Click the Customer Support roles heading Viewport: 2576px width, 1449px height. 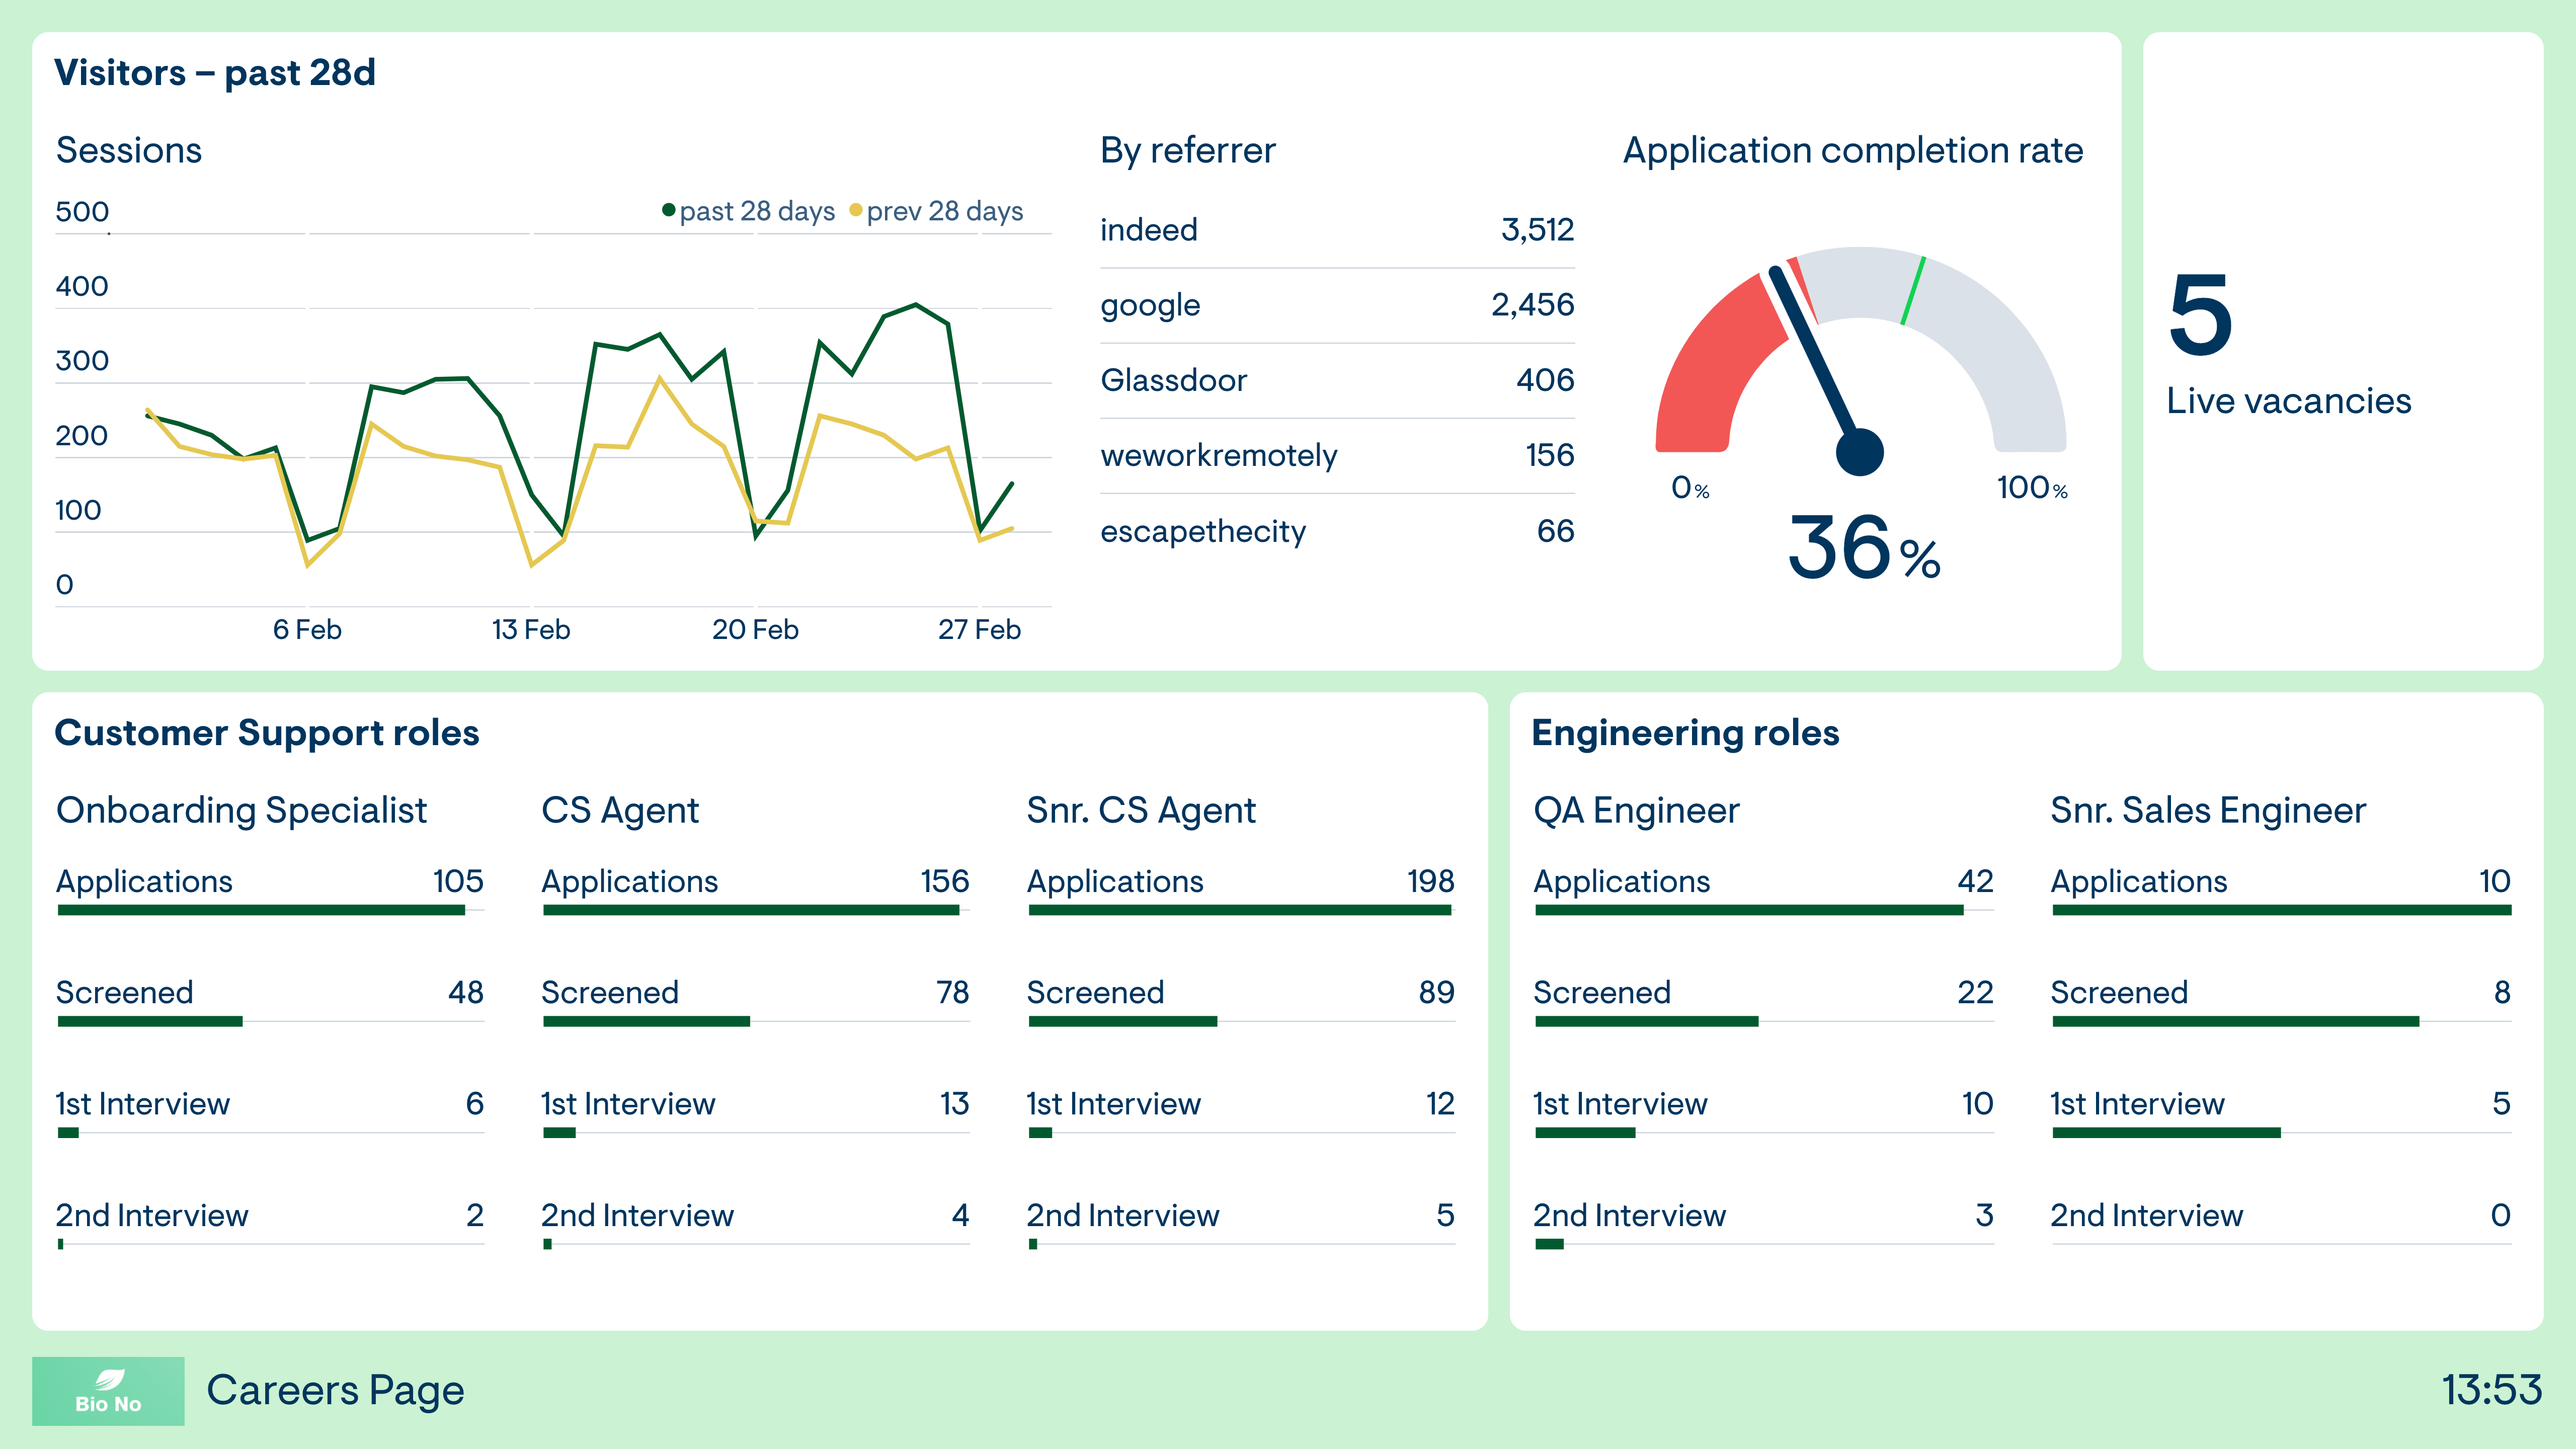click(267, 733)
